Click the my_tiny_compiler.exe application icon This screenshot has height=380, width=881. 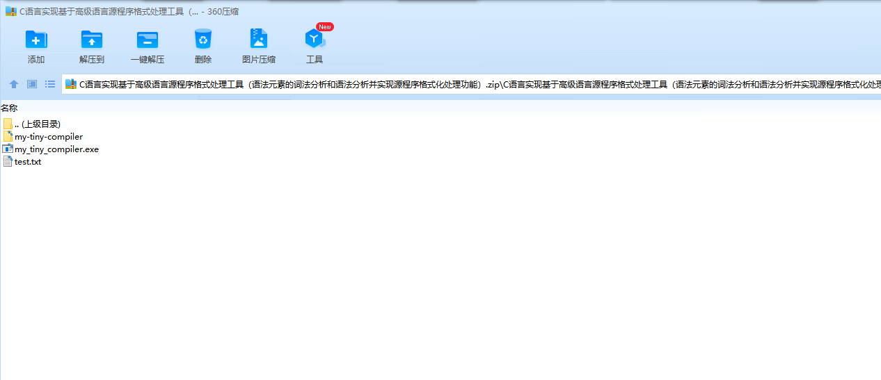[x=8, y=149]
